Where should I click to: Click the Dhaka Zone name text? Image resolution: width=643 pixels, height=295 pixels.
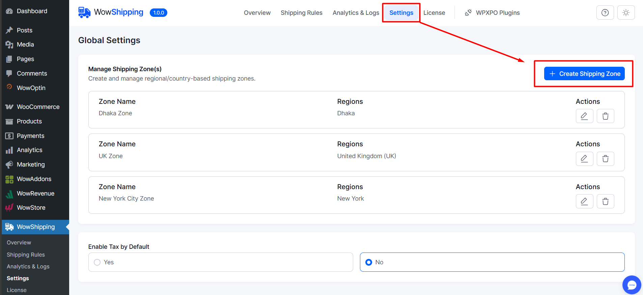[115, 113]
